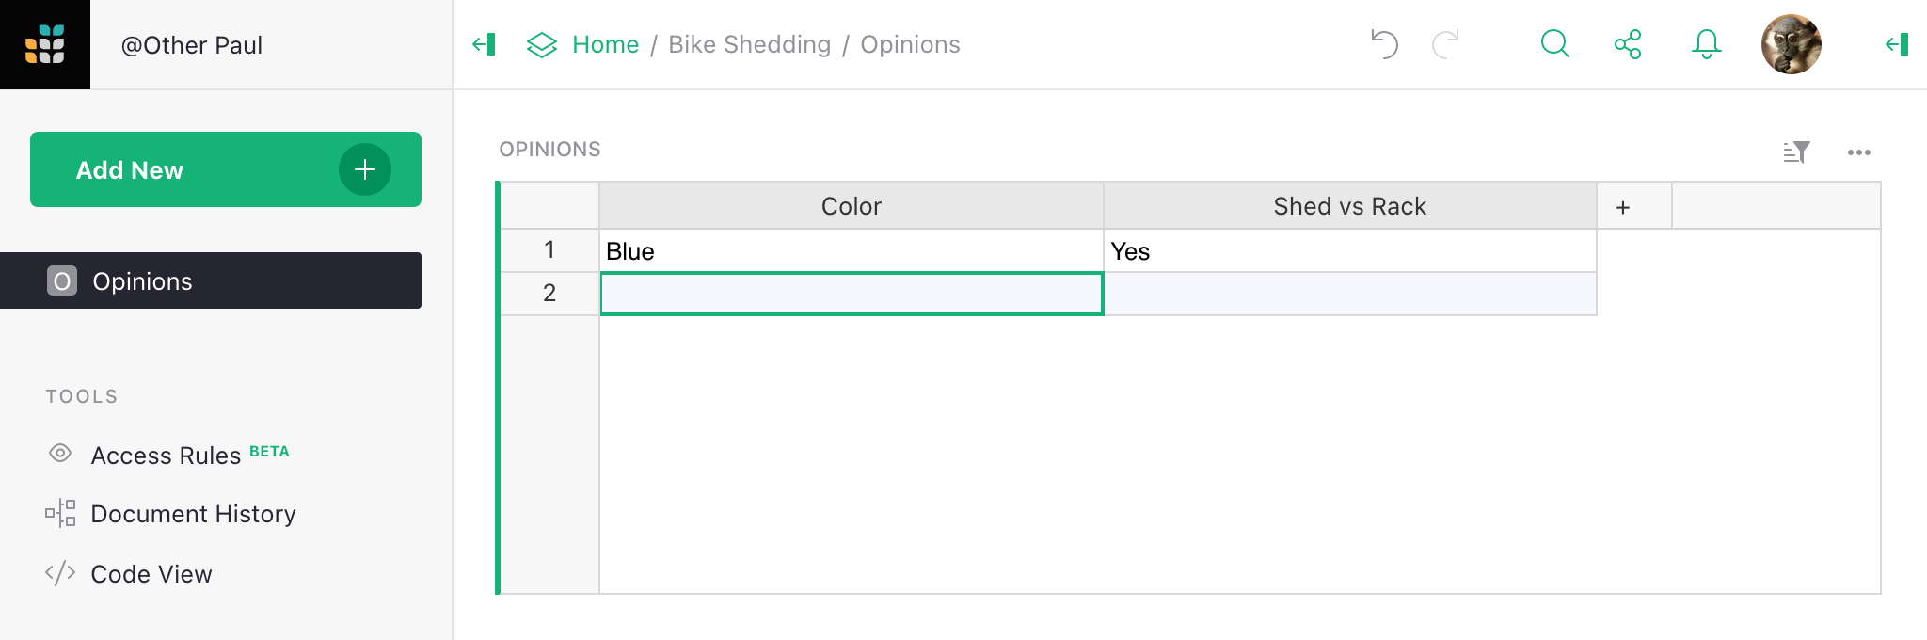Open the user avatar account menu

coord(1791,44)
